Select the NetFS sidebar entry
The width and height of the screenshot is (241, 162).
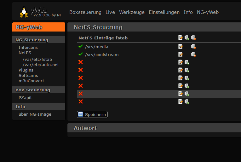pos(25,53)
